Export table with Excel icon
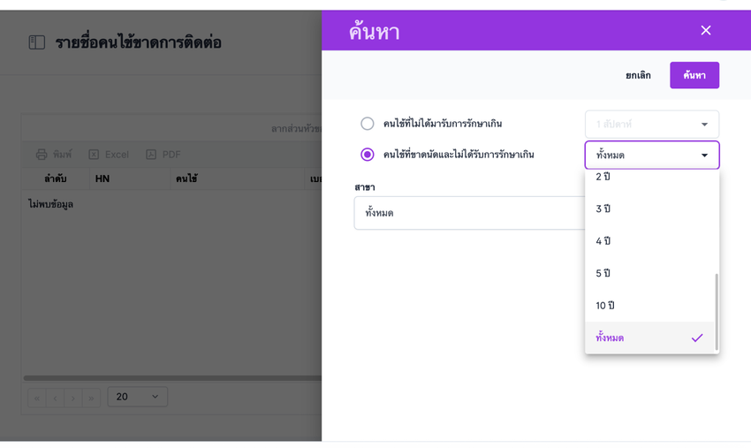This screenshot has width=751, height=448. tap(94, 155)
